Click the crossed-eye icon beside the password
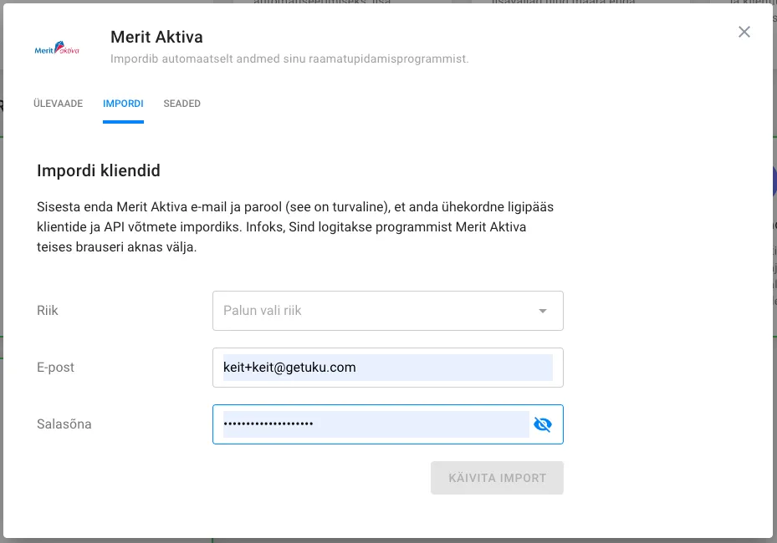Viewport: 777px width, 543px height. (x=544, y=424)
